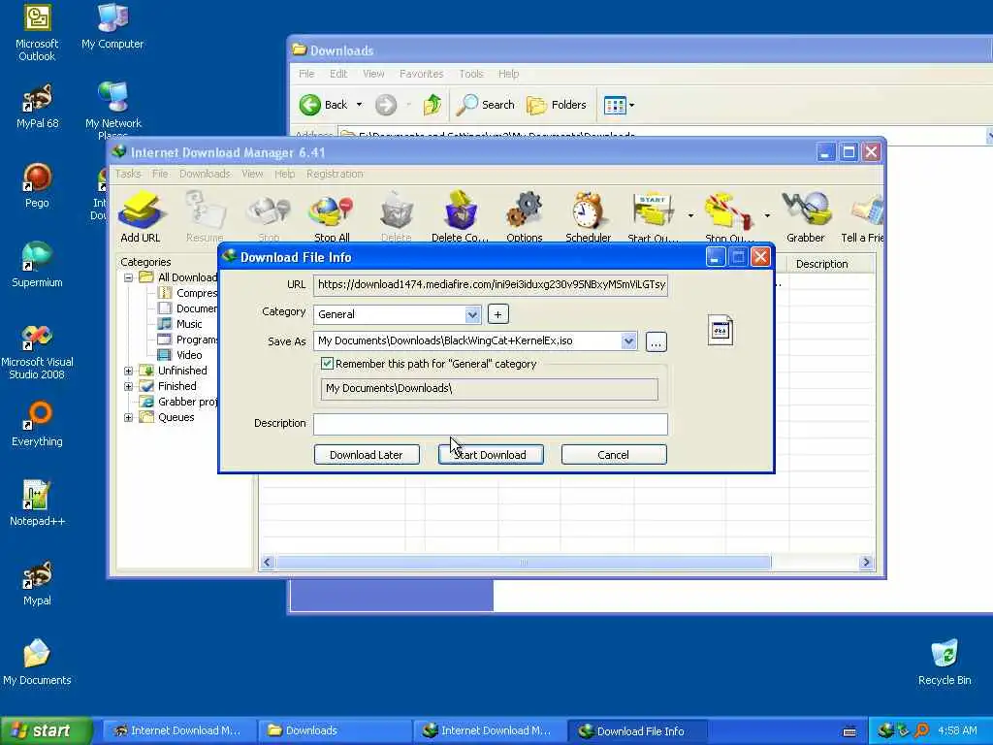Open the Pego desktop icon
This screenshot has height=745, width=993.
[37, 185]
